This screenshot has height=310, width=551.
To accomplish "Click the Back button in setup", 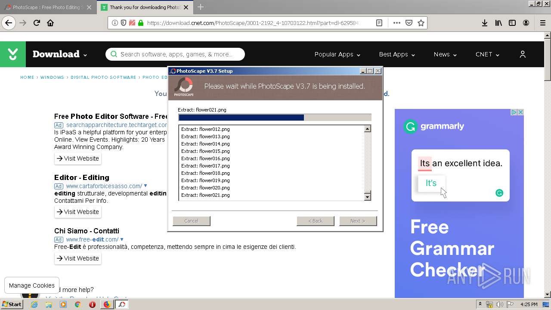I will click(316, 221).
